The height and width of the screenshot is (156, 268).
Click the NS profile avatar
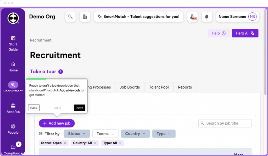tap(252, 17)
